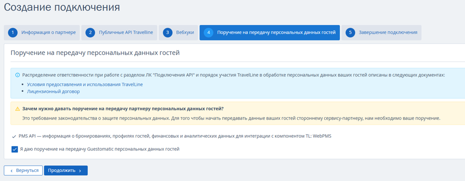Click the section heading under the step tabs

(x=95, y=53)
